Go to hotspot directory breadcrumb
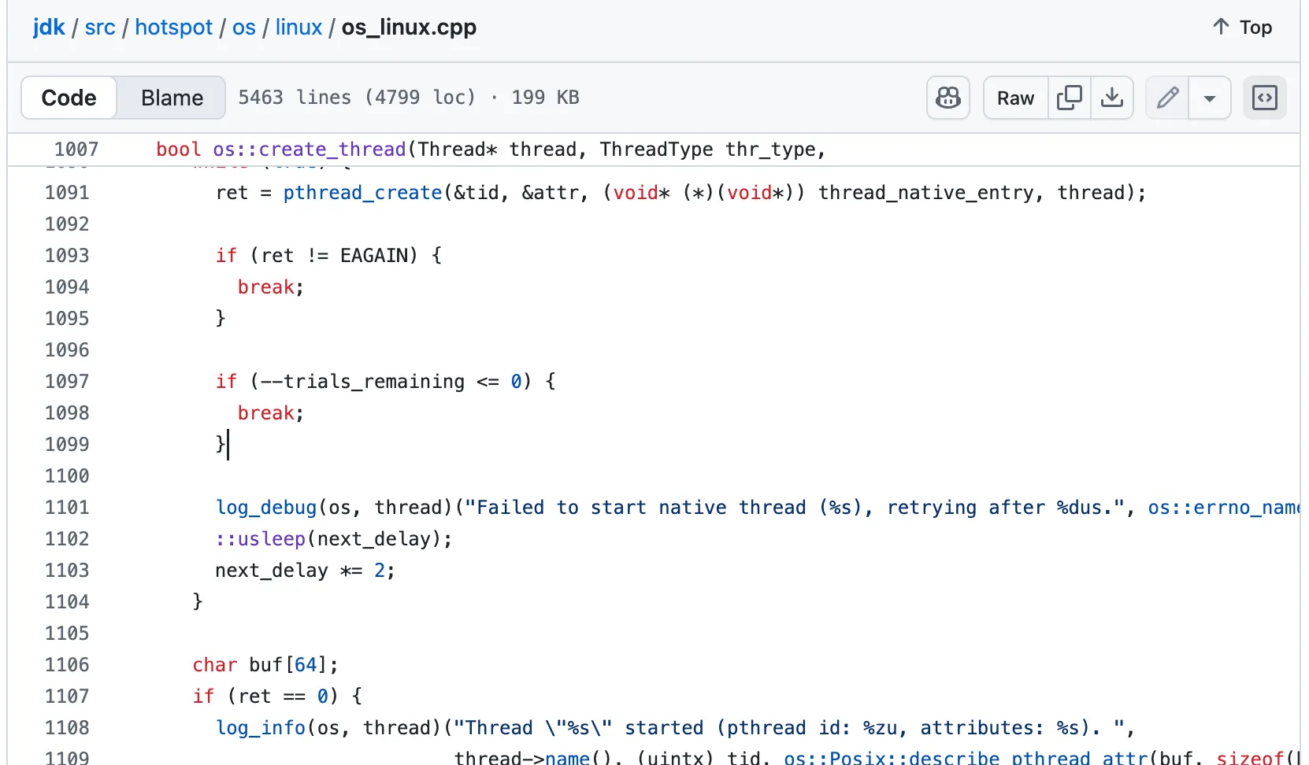 tap(173, 28)
